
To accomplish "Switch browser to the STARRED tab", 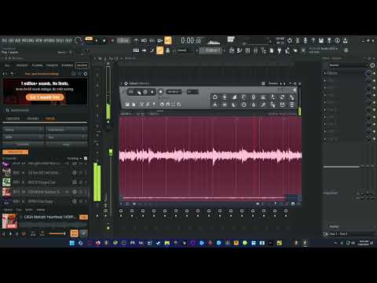I will pyautogui.click(x=67, y=65).
